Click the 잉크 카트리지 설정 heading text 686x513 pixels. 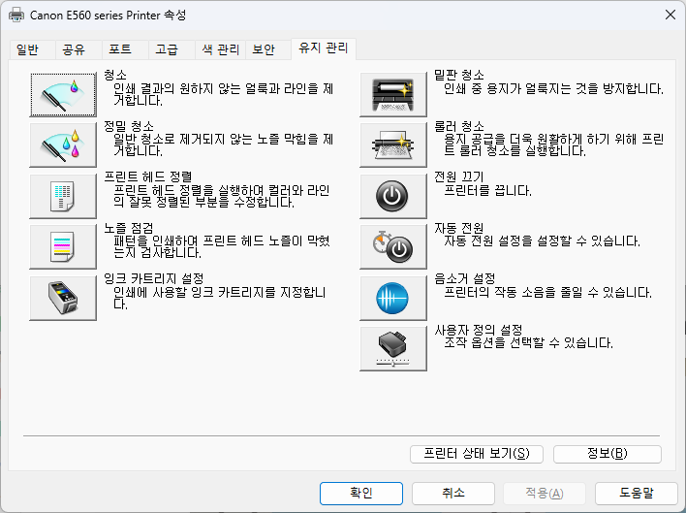pyautogui.click(x=154, y=279)
